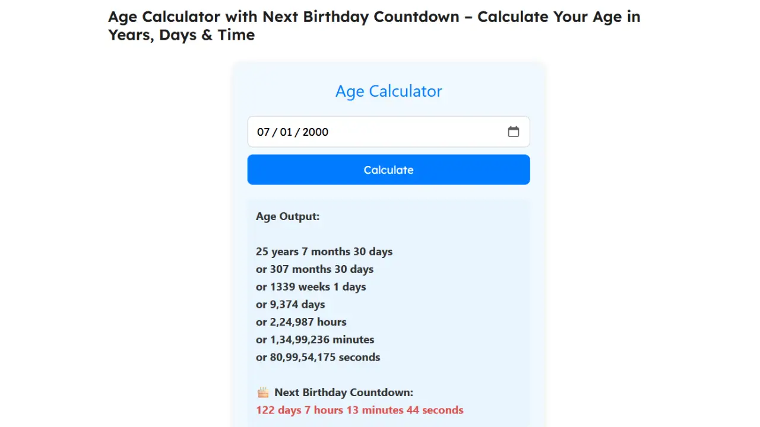Click the 1339 weeks 1 days line
This screenshot has height=427, width=760.
tap(311, 287)
